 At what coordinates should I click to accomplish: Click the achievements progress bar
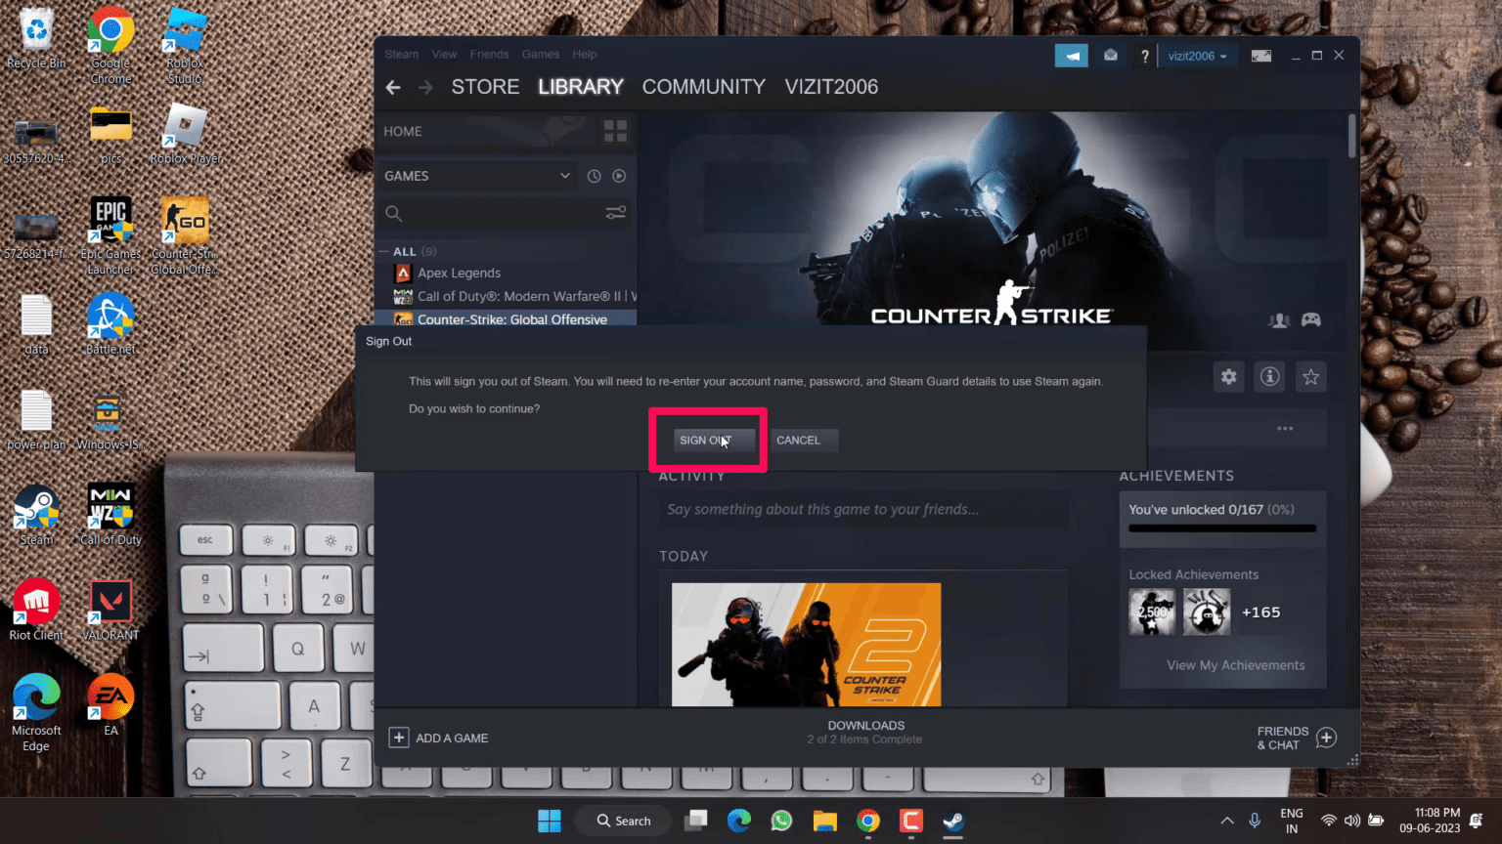[1222, 528]
